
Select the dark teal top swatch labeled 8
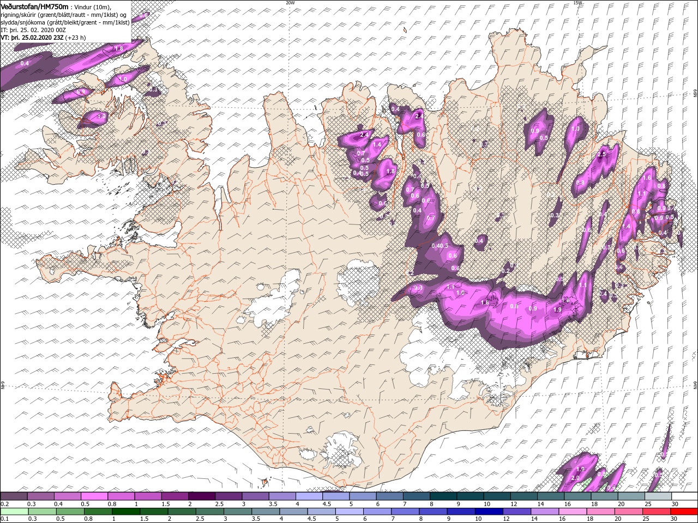[443, 496]
